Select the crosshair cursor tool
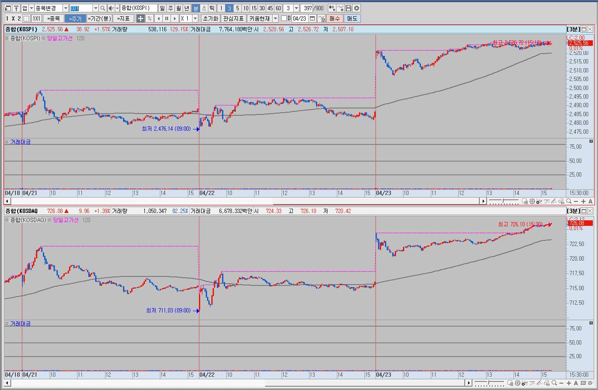 tap(141, 18)
